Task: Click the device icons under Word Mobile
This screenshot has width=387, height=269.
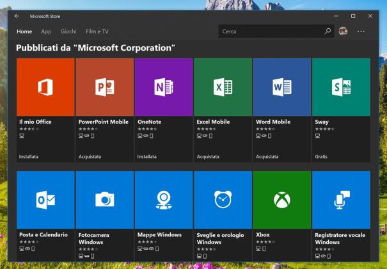Action: [x=264, y=136]
